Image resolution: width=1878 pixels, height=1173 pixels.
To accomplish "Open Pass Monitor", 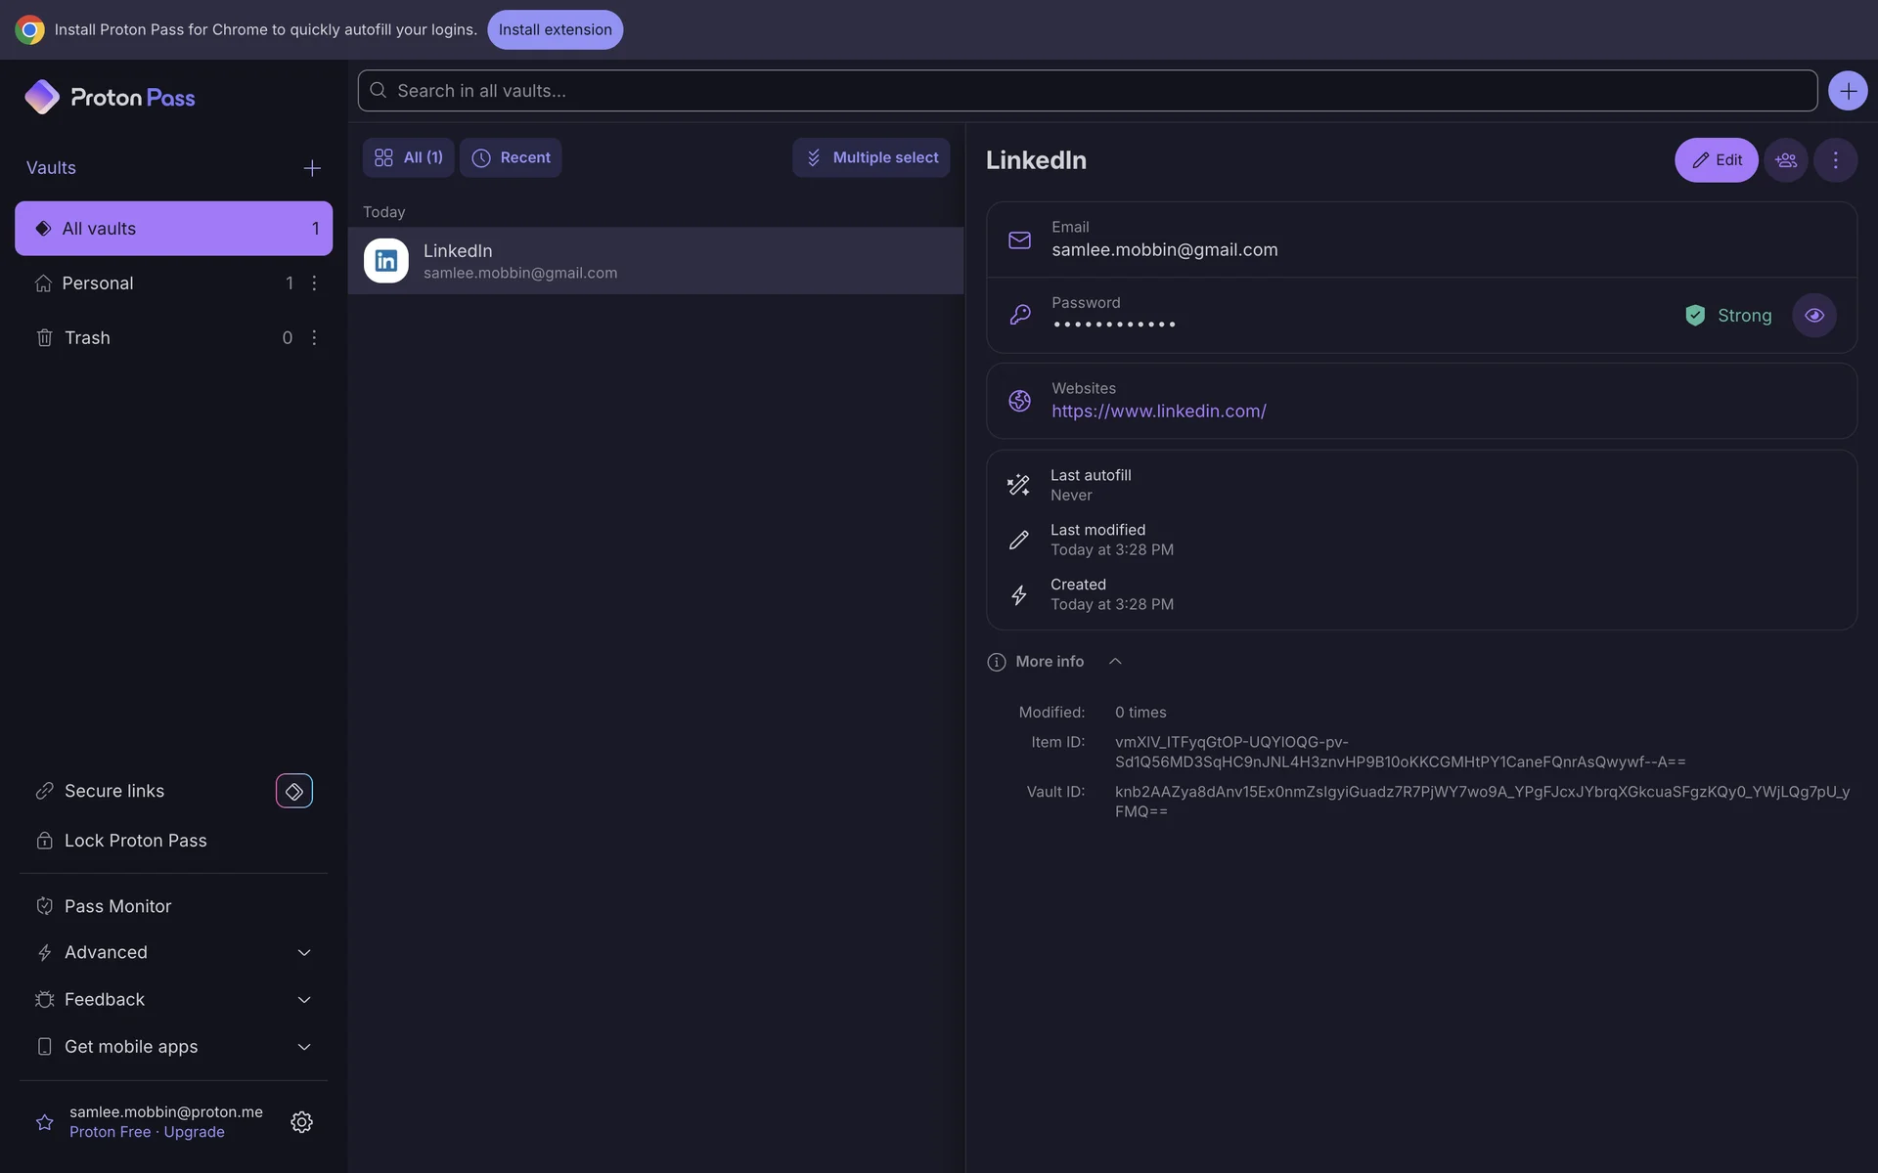I will 117,906.
